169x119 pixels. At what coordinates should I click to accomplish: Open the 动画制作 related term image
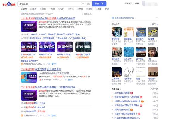coord(129,72)
